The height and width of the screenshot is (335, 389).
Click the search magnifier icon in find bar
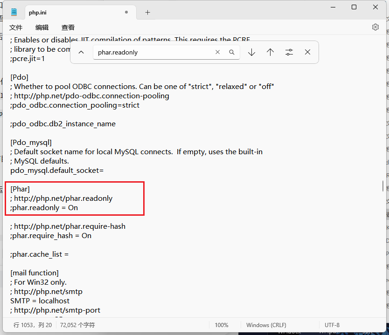click(x=231, y=52)
